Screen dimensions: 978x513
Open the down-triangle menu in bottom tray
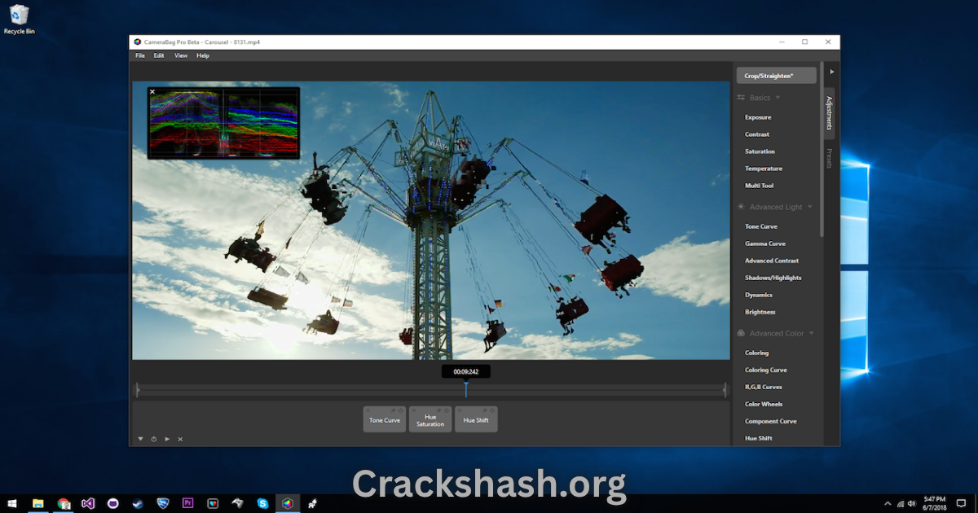pos(140,439)
